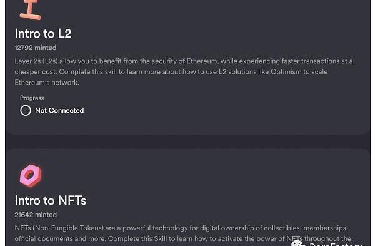Click the Not Connected status label
The image size is (375, 246).
coord(59,110)
